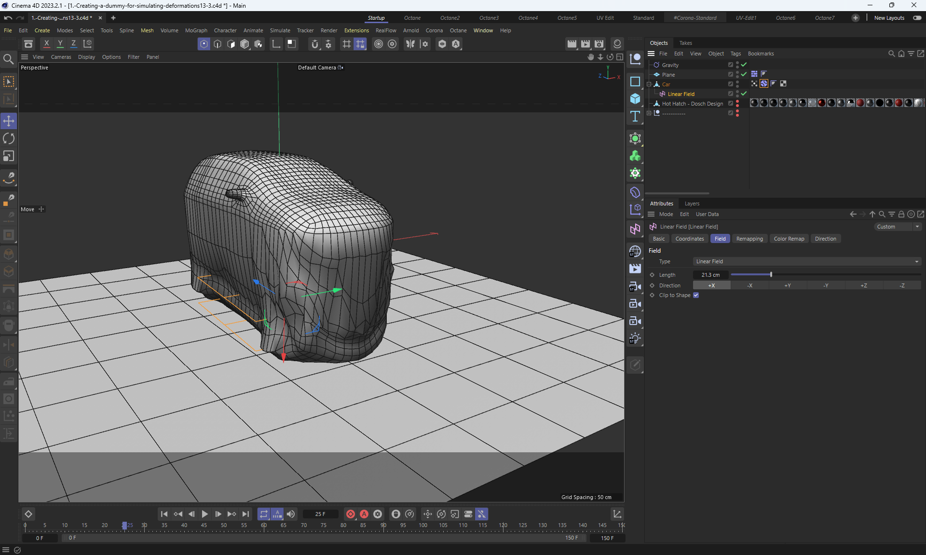This screenshot has height=555, width=926.
Task: Switch to the Remapping tab
Action: pyautogui.click(x=749, y=239)
